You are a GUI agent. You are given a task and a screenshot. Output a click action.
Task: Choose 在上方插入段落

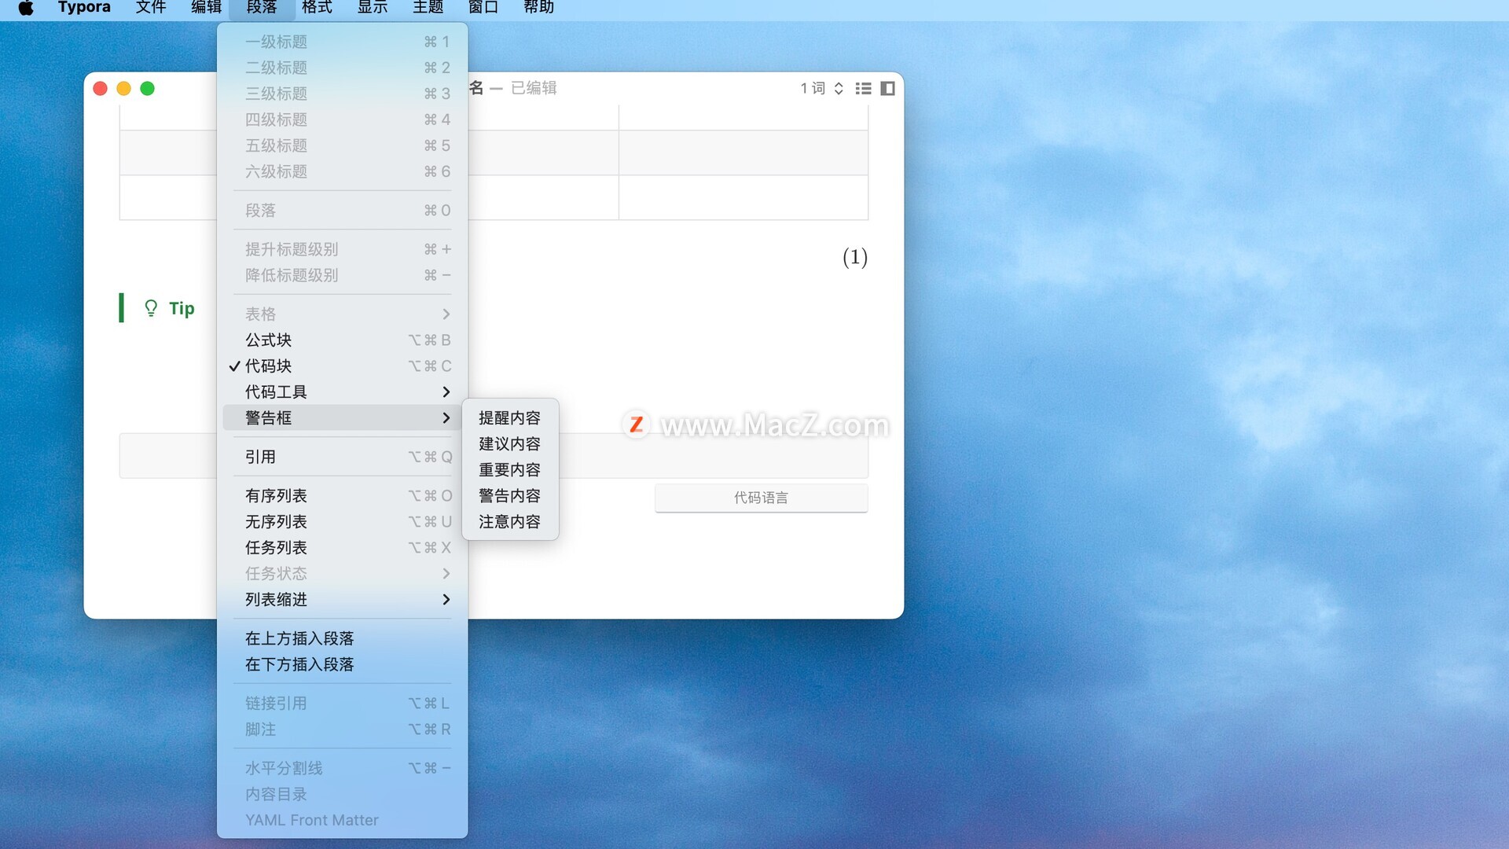pos(342,638)
